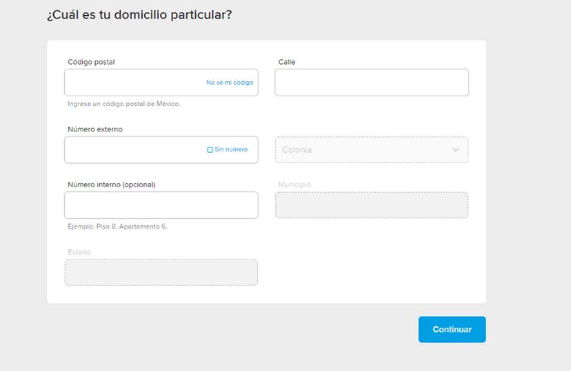
Task: Click the "Calle" label text
Action: pyautogui.click(x=287, y=62)
